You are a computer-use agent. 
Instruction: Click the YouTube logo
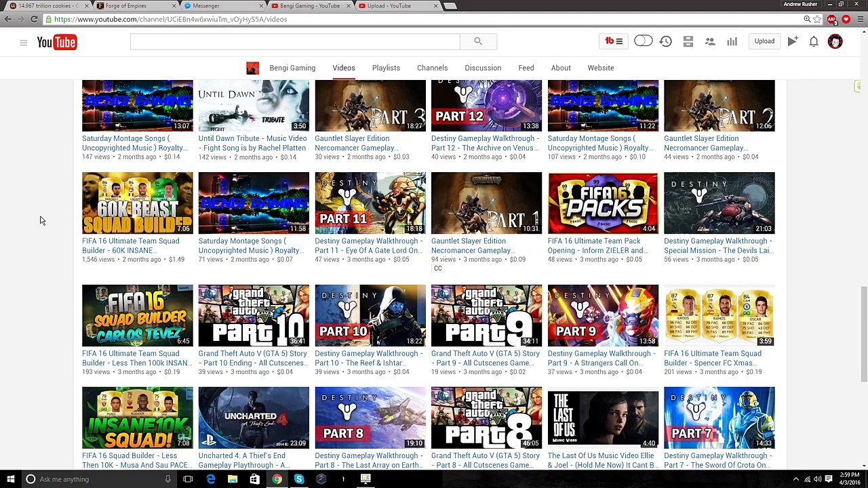56,43
